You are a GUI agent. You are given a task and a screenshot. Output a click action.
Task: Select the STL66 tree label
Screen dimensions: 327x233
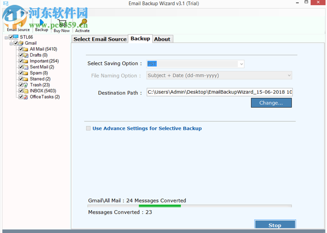tap(26, 37)
